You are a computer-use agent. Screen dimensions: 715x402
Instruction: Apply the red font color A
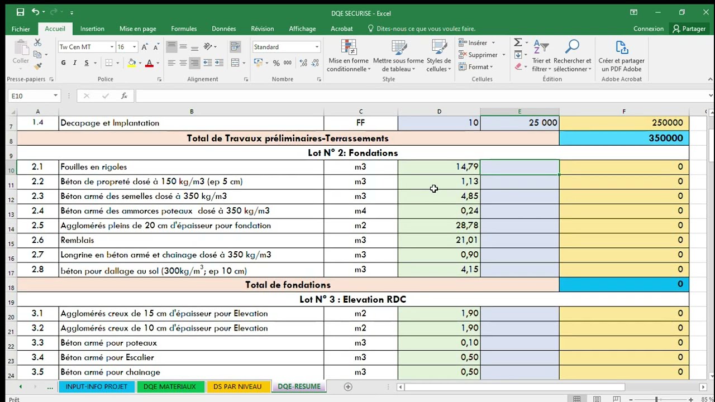coord(149,63)
